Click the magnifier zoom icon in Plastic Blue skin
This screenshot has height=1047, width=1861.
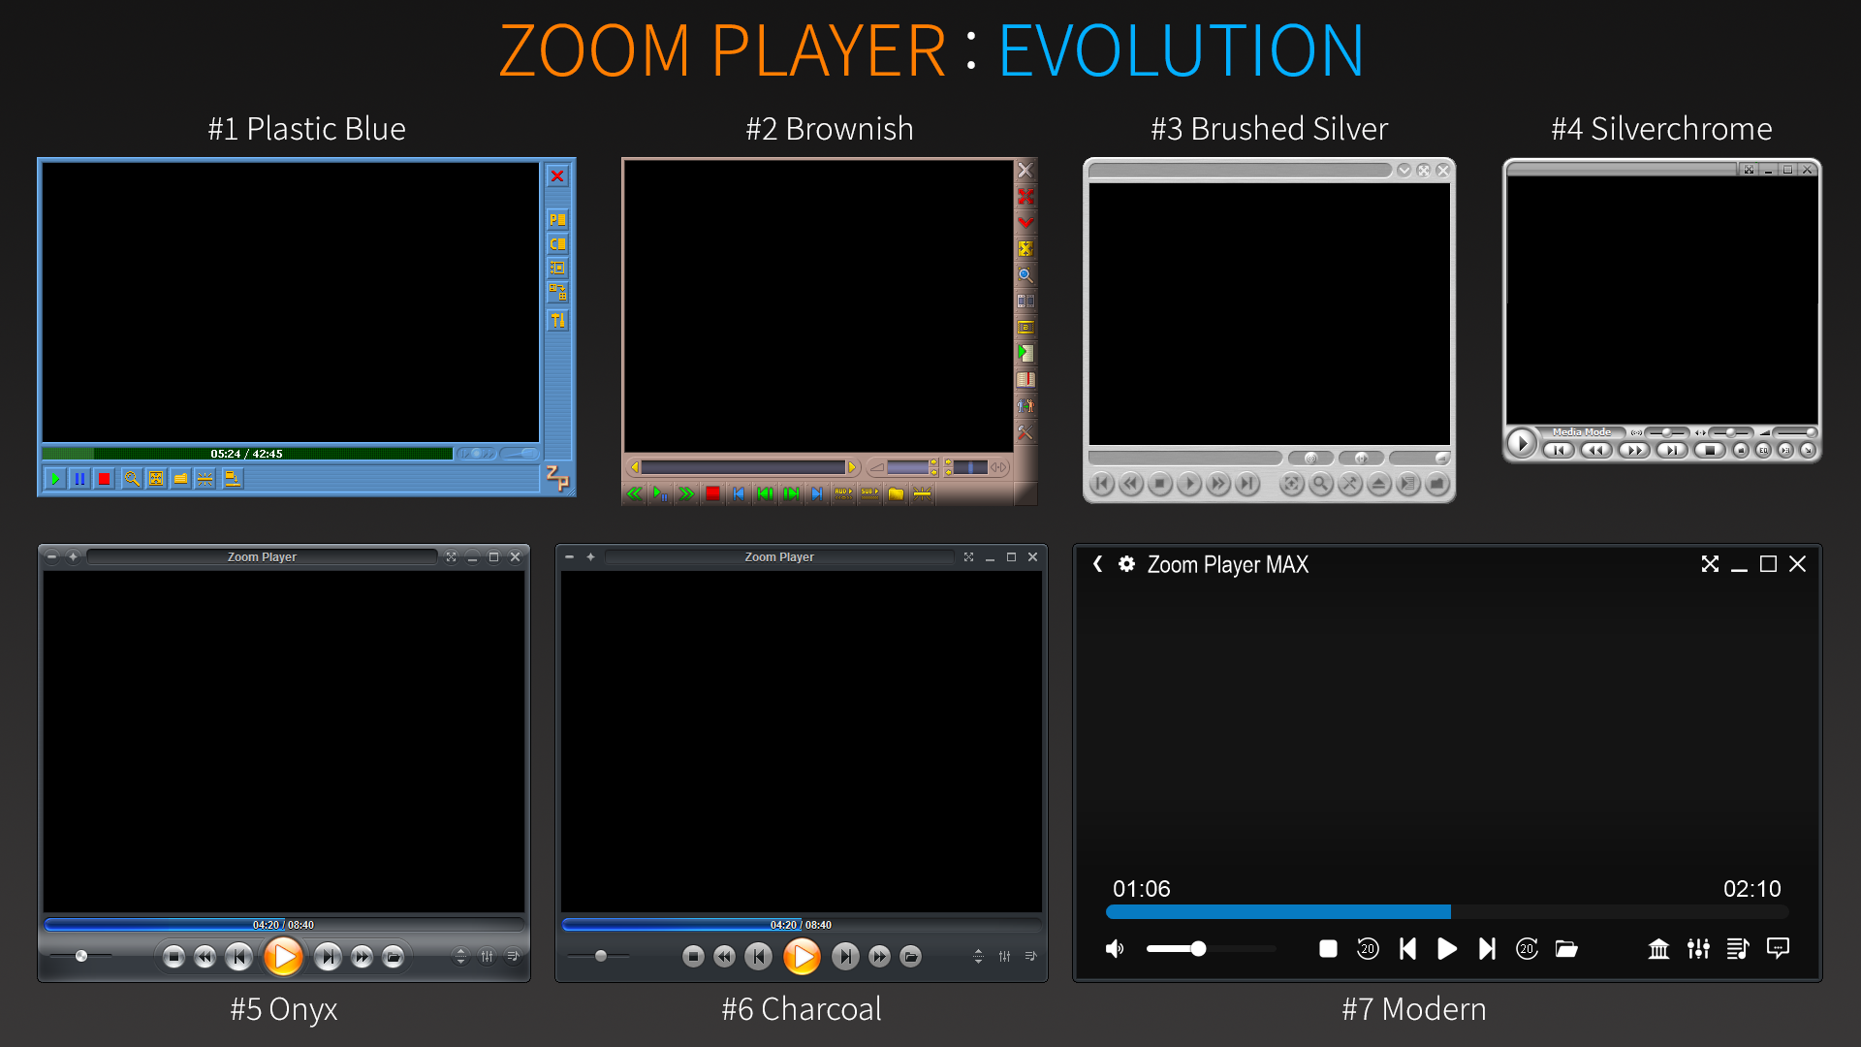(x=132, y=479)
